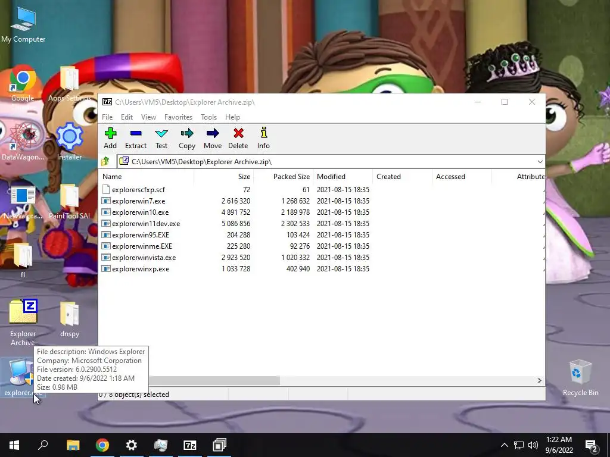Click the 7z icon in window title bar
Image resolution: width=610 pixels, height=457 pixels.
click(107, 102)
